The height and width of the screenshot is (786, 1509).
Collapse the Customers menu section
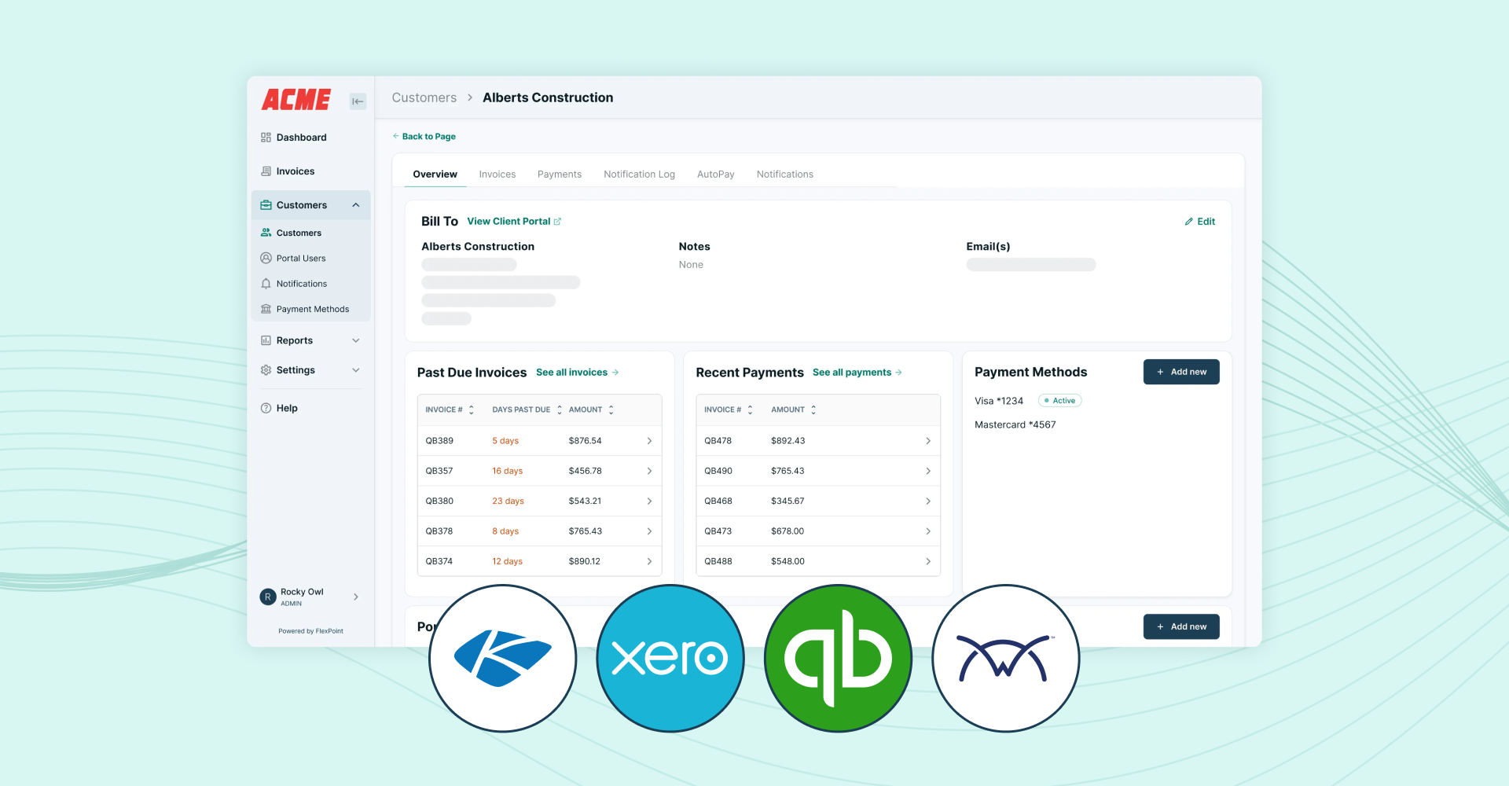click(355, 204)
